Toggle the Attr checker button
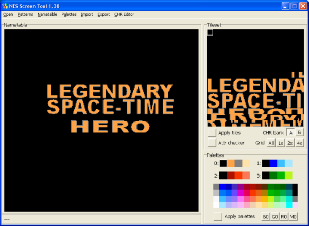 click(212, 142)
